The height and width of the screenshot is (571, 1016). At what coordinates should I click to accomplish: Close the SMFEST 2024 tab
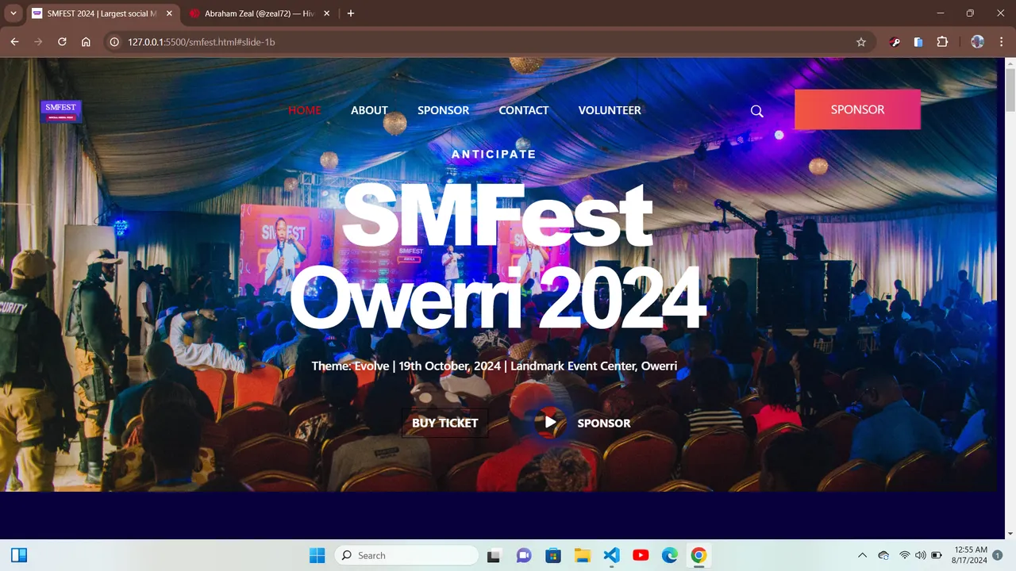point(168,13)
